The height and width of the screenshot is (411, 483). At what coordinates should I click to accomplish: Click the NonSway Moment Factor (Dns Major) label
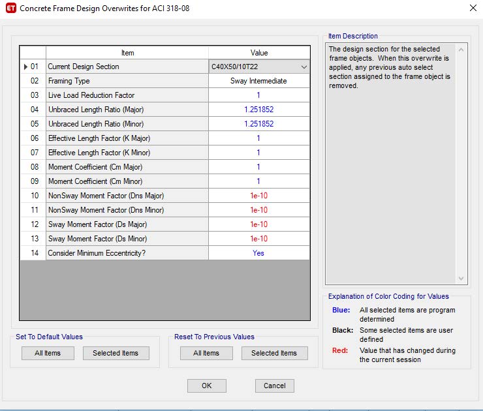point(127,196)
